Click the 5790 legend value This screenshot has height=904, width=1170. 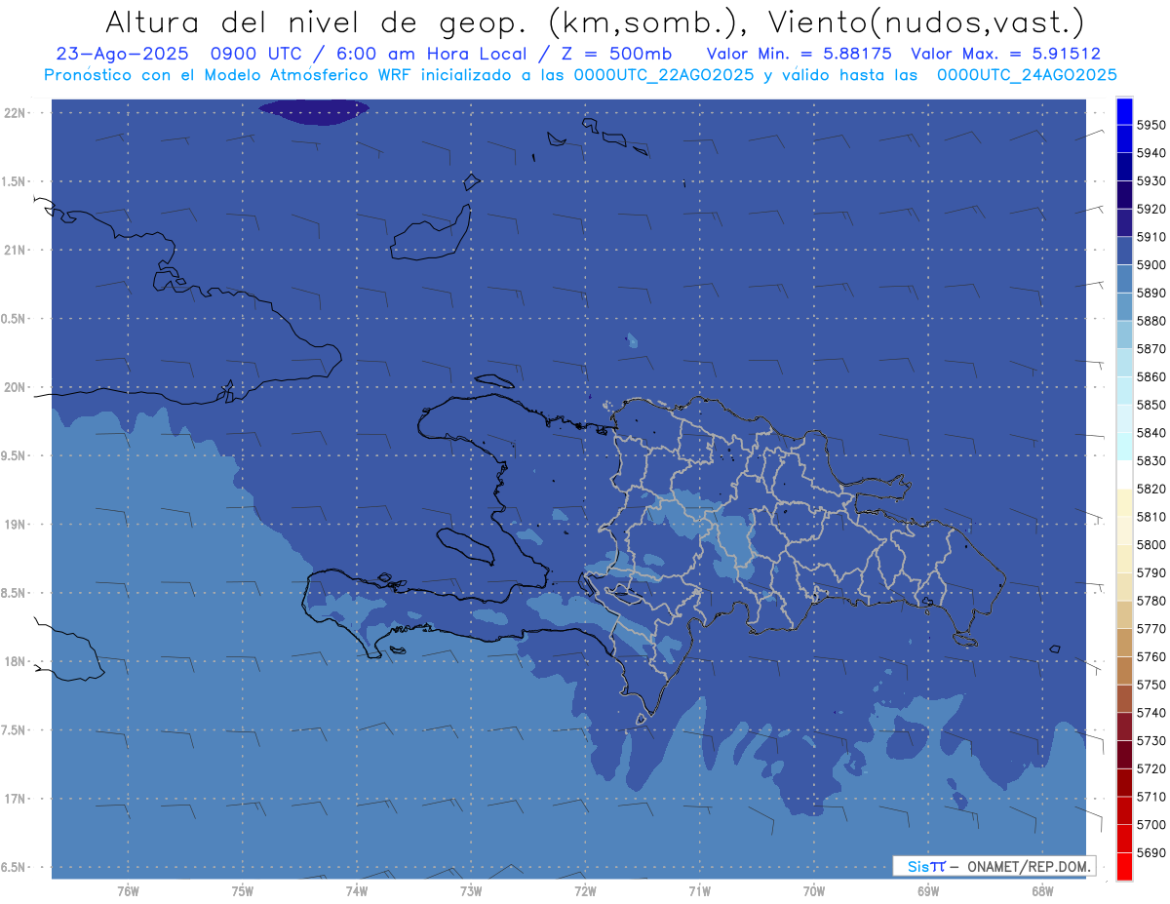(x=1151, y=572)
